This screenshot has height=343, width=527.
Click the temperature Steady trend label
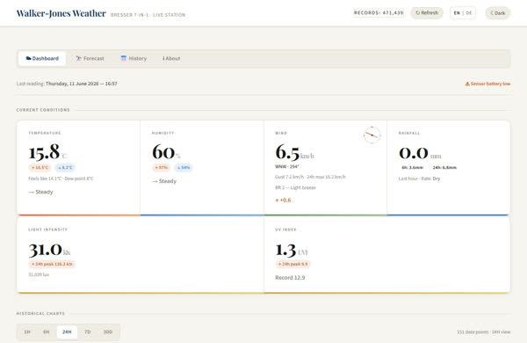[40, 192]
